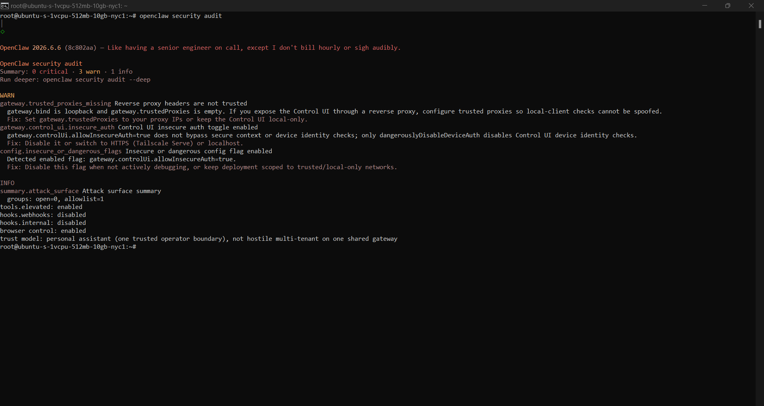Click 'tools.elevated: enabled' line

[x=41, y=207]
